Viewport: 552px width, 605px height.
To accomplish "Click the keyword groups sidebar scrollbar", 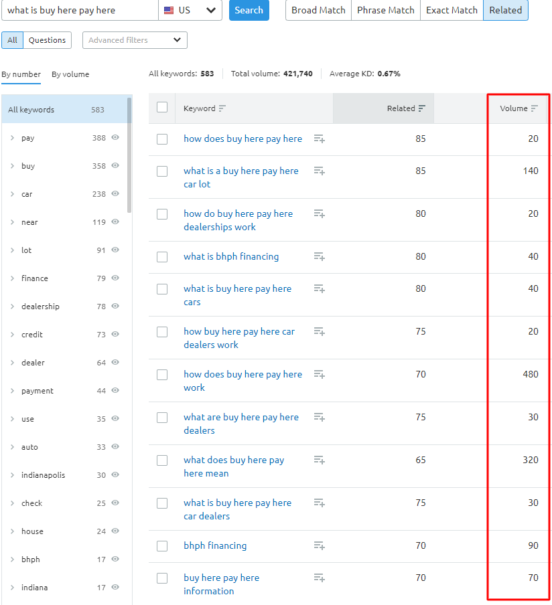I will click(129, 154).
